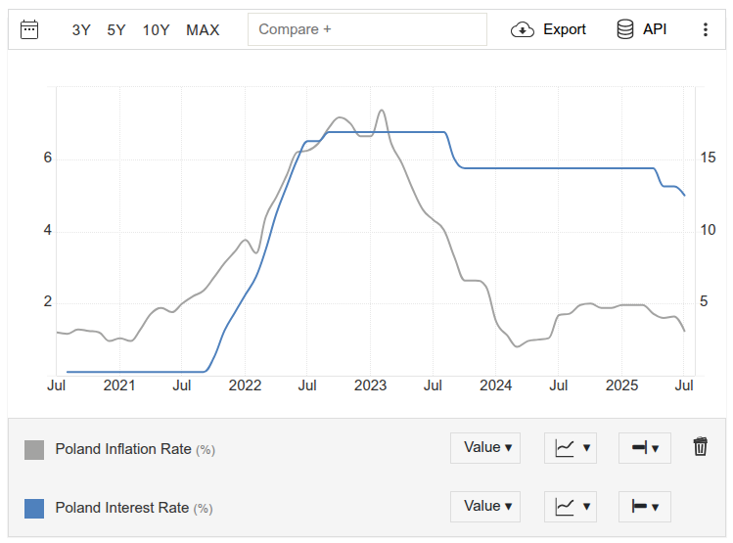Change axis side for Interest Rate
Screen dimensions: 733x543
coord(645,507)
